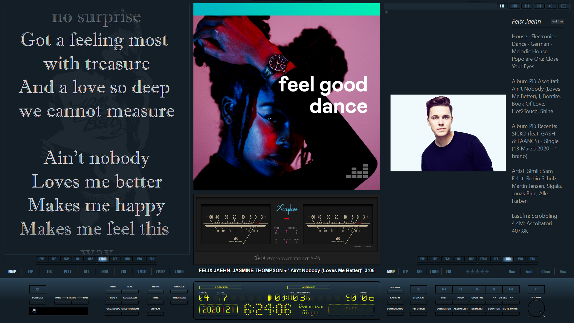Switch left panel to the LYRIC tab
This screenshot has height=323, width=574.
(x=103, y=259)
